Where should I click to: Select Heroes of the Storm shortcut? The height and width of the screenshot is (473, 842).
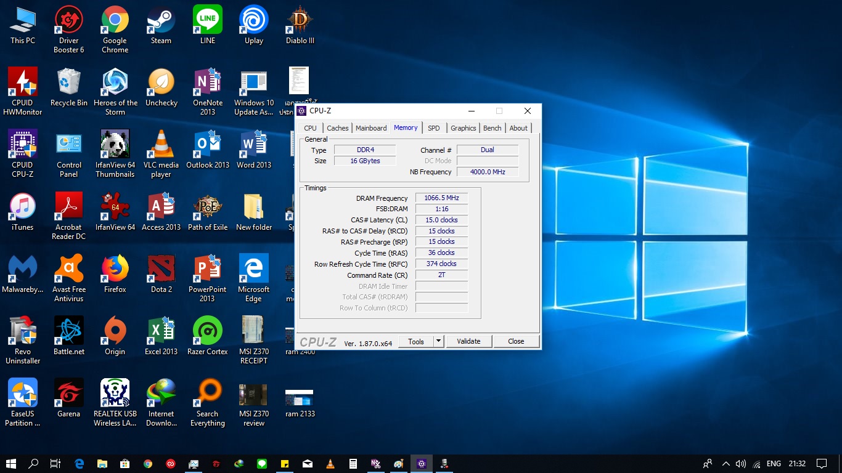[x=115, y=92]
